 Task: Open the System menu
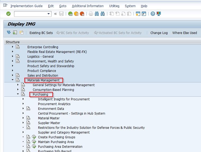tap(130, 6)
